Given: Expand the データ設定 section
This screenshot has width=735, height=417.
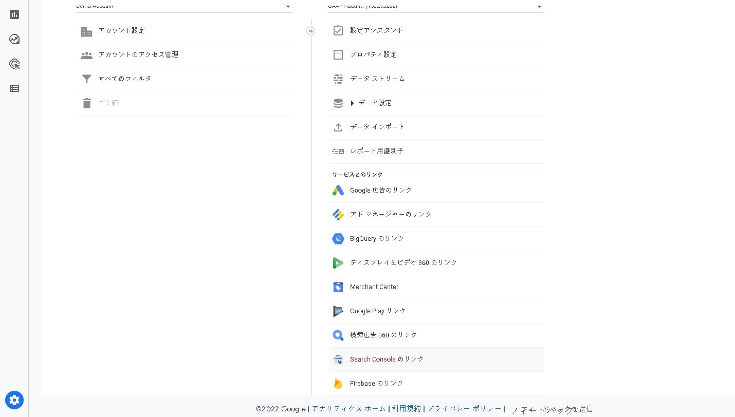Looking at the screenshot, I should pos(353,103).
